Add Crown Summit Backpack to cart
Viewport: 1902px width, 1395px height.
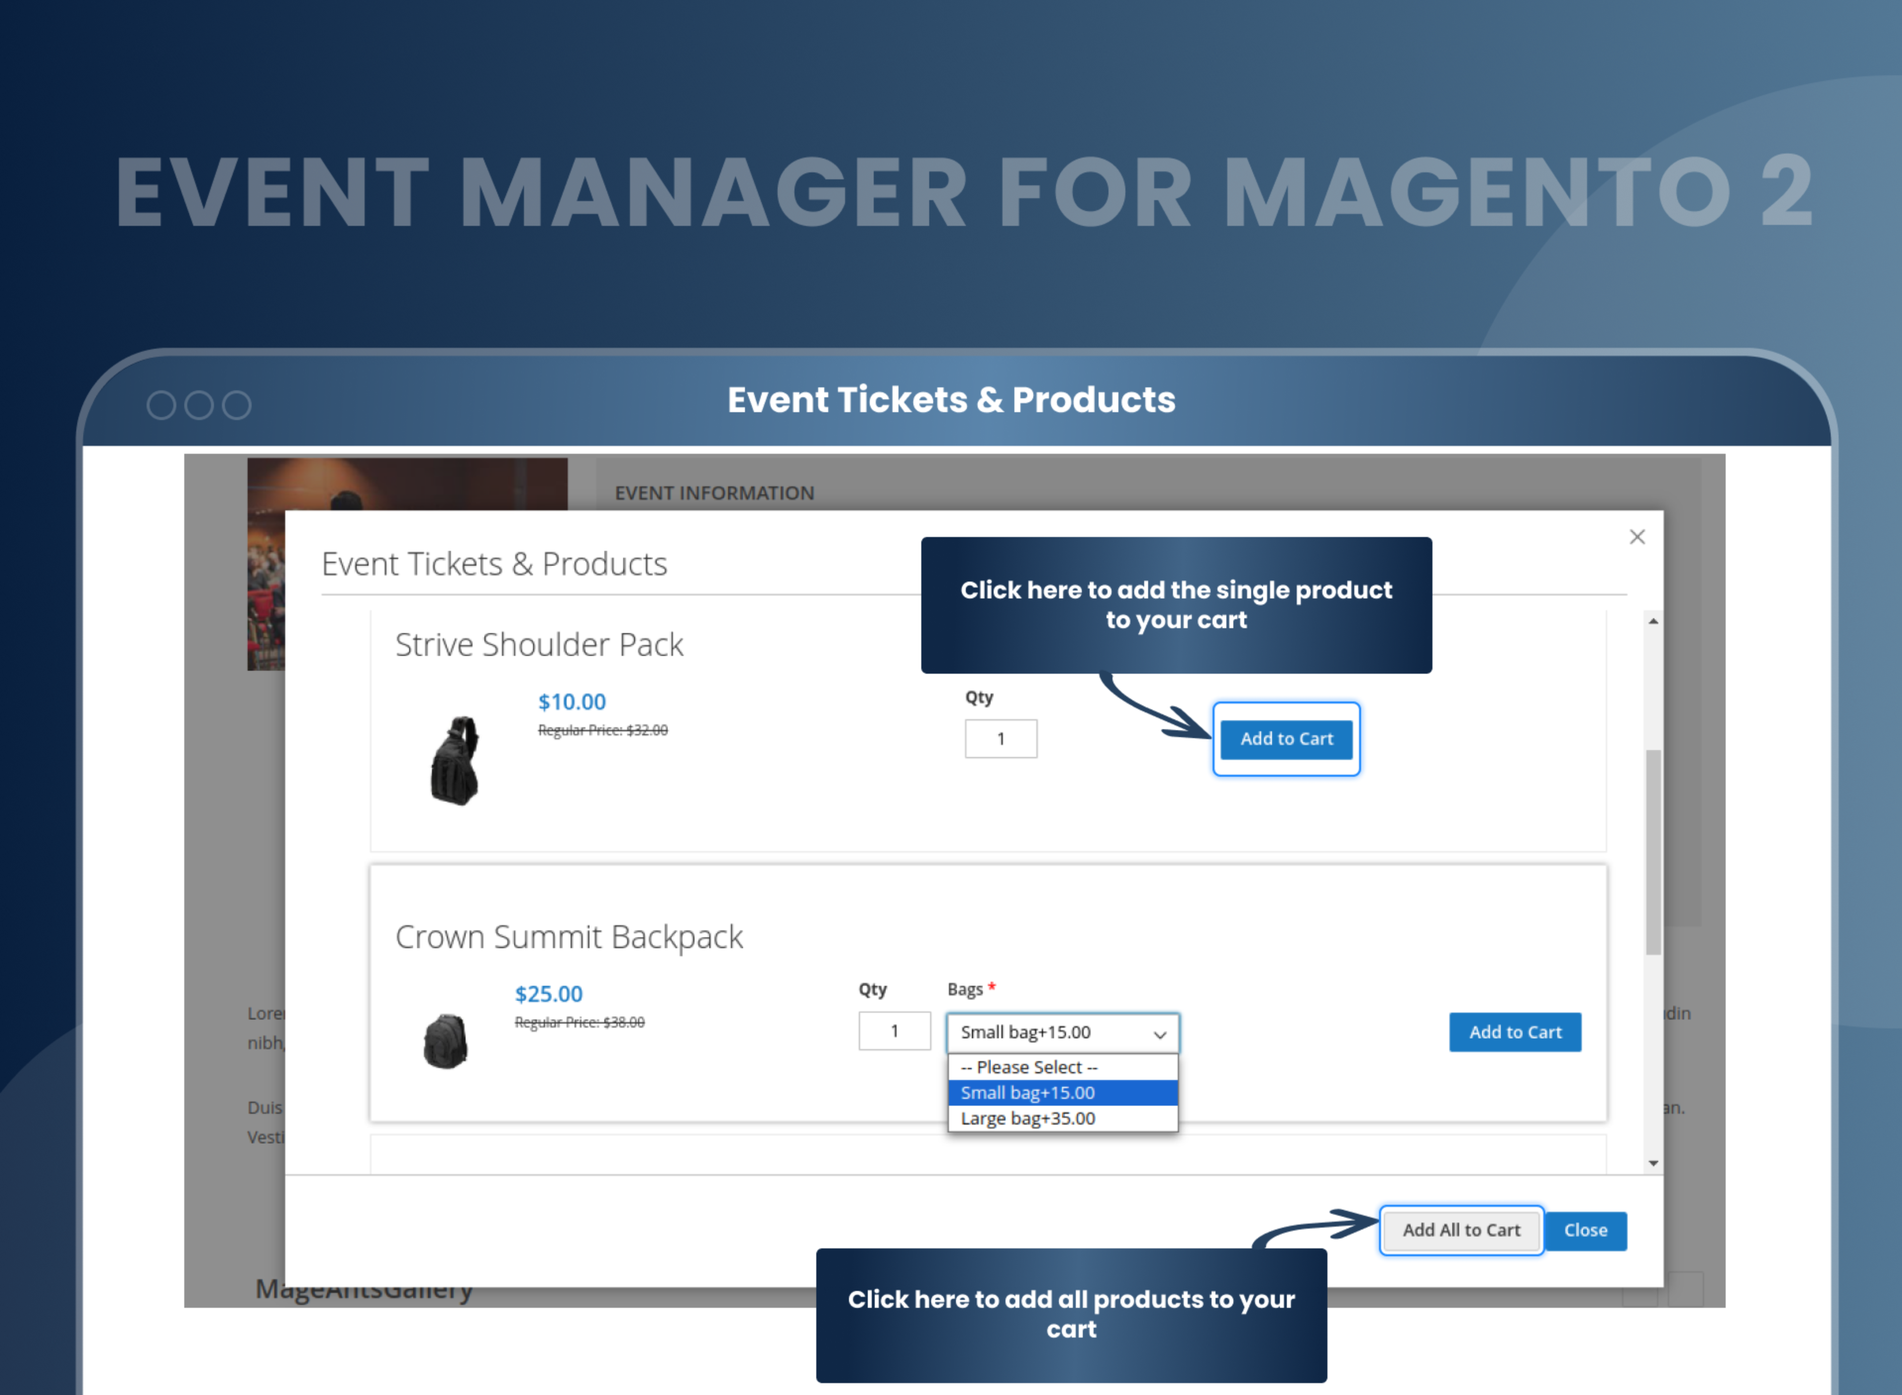pos(1515,1032)
